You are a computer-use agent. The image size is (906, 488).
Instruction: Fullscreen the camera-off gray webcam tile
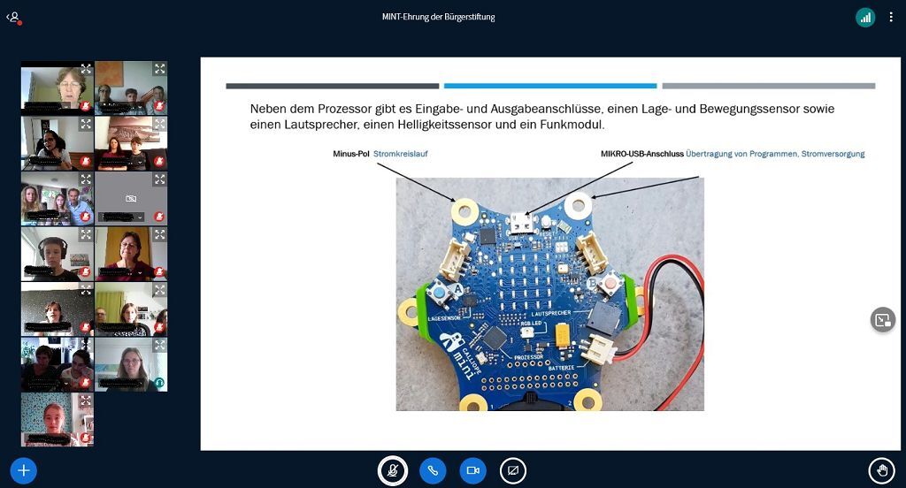click(159, 179)
